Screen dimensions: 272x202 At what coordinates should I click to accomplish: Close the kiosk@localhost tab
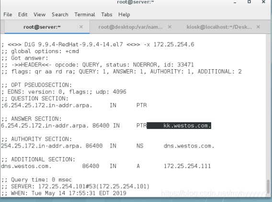point(258,27)
